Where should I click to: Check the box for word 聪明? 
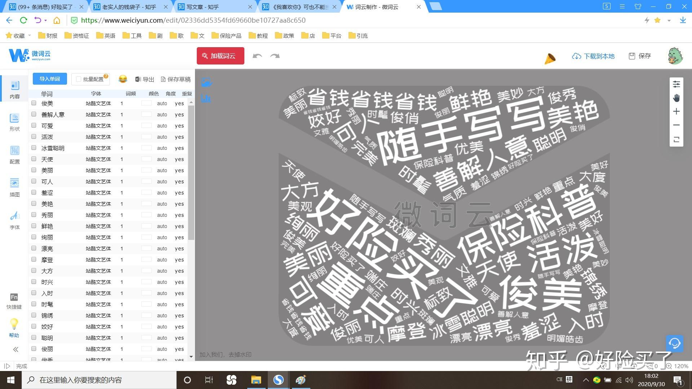click(x=34, y=337)
